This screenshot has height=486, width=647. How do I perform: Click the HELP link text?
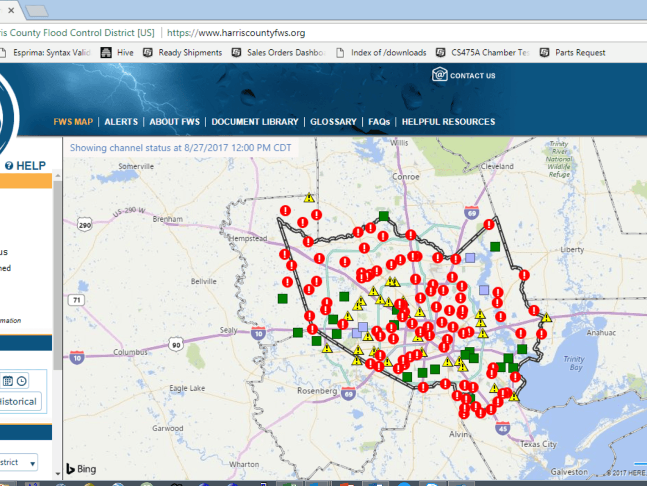tap(31, 166)
